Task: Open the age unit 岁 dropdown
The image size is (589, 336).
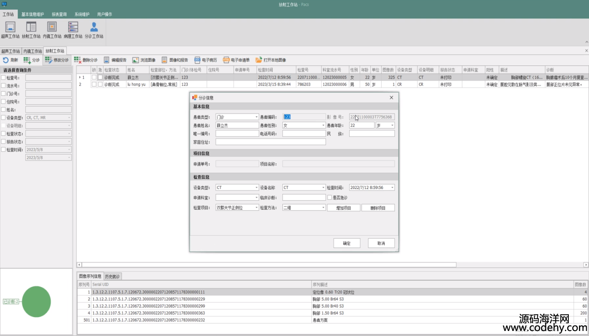Action: click(x=385, y=125)
